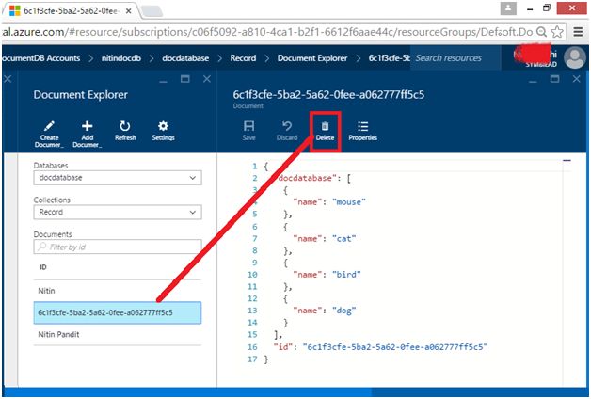The width and height of the screenshot is (591, 399).
Task: Delete the open document
Action: click(325, 131)
